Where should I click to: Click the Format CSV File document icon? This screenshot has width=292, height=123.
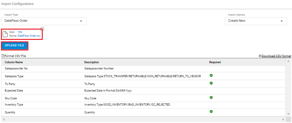pos(3,56)
